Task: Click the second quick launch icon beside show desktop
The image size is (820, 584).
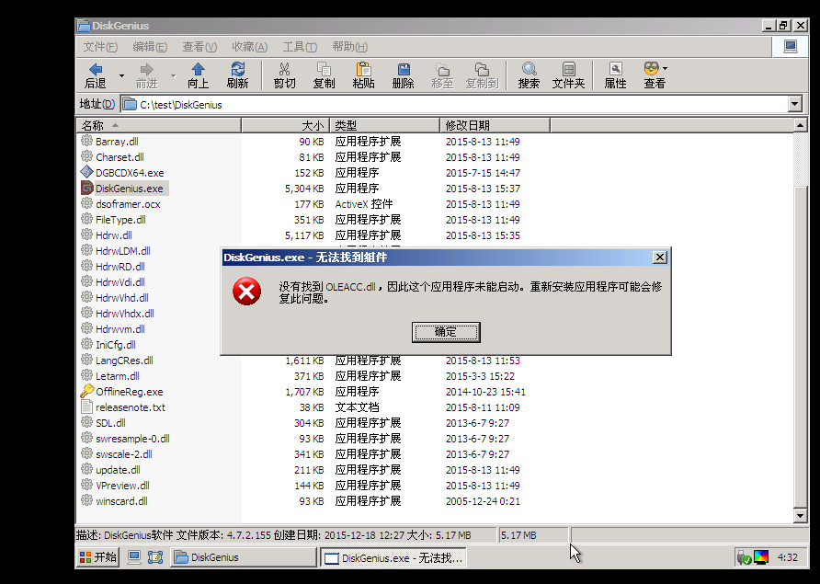Action: [x=155, y=557]
